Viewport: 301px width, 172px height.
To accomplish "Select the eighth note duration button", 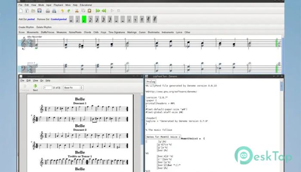I will (x=90, y=19).
